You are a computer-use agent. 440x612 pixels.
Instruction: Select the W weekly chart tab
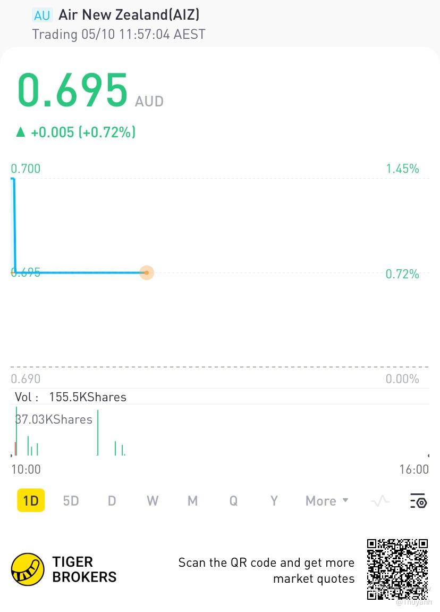coord(153,501)
